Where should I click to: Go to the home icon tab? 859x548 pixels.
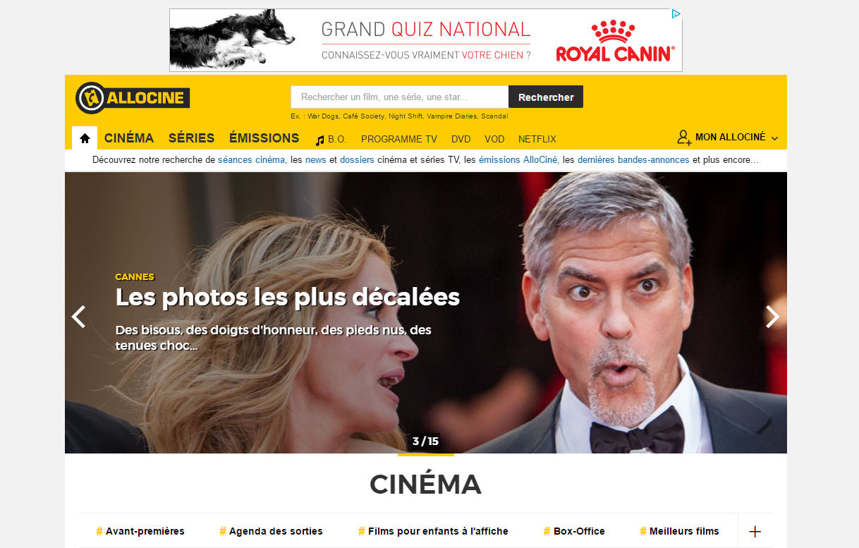click(85, 138)
